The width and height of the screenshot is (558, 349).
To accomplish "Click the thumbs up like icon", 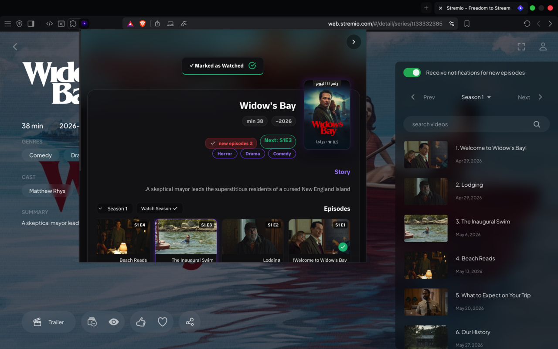I will pyautogui.click(x=141, y=322).
